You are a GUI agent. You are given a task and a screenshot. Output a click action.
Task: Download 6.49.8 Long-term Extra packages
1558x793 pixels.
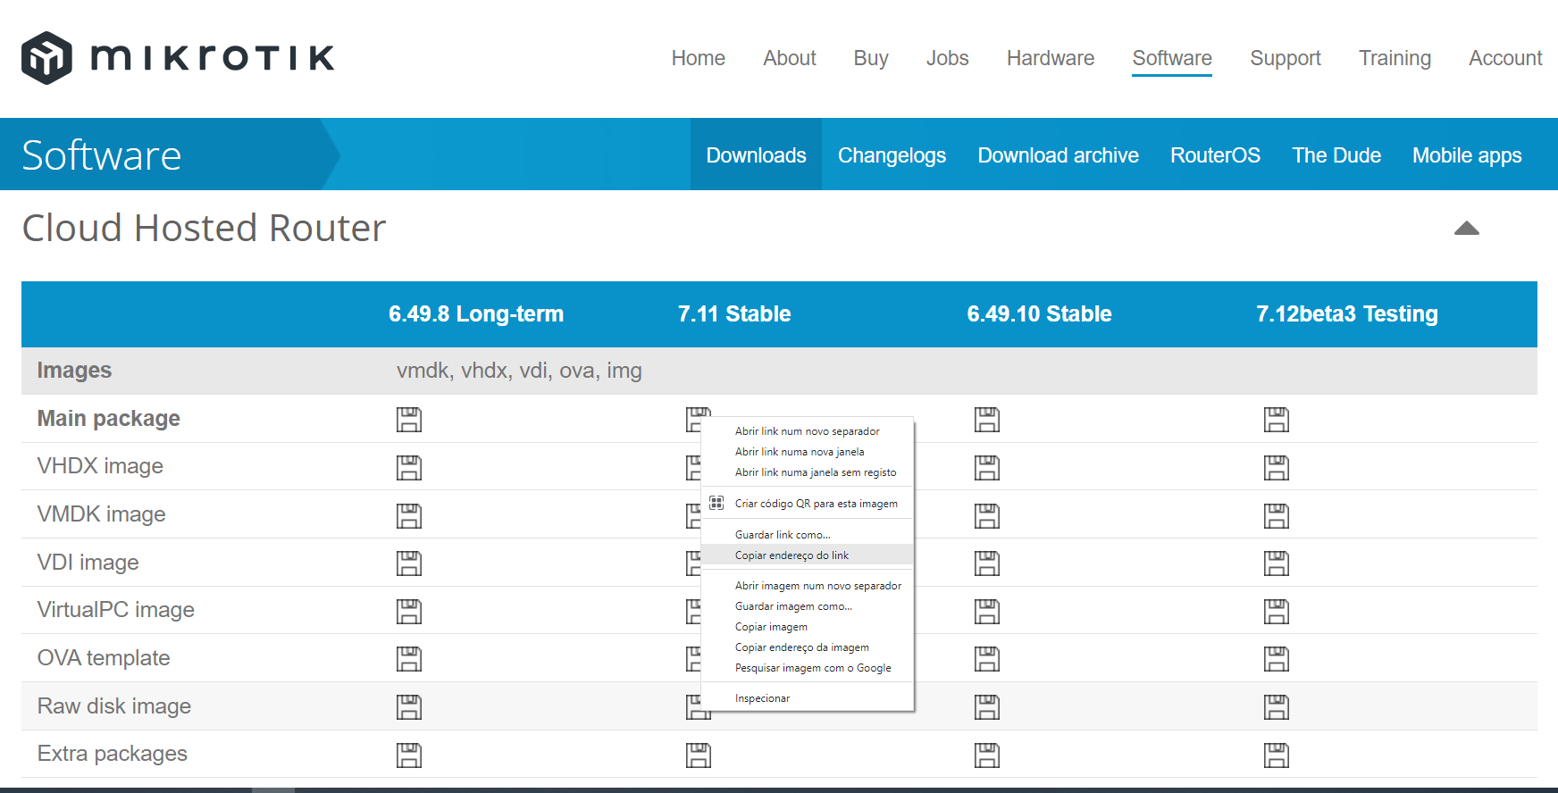pyautogui.click(x=409, y=755)
